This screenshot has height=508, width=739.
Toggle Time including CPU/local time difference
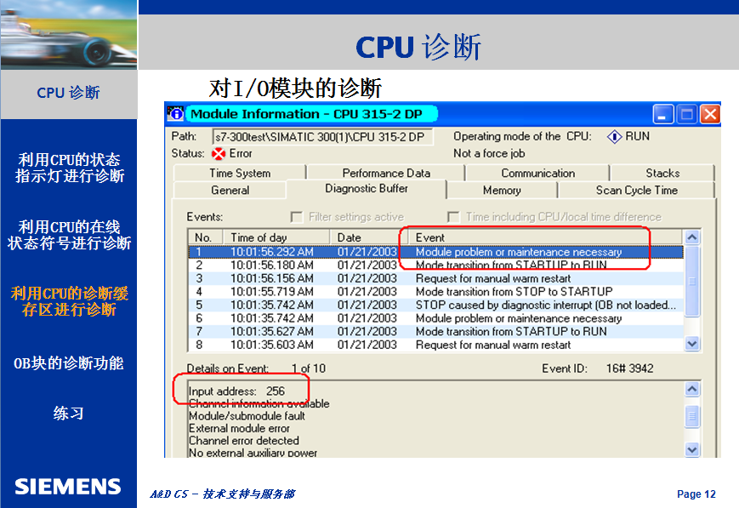[453, 217]
